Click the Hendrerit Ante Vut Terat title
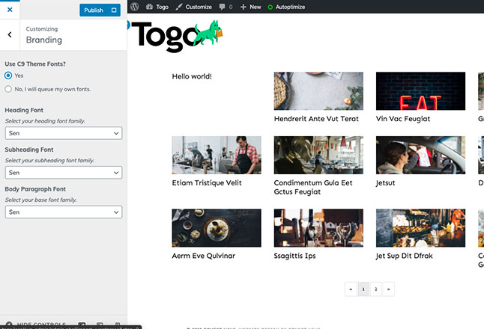Viewport: 484px width, 329px height. click(316, 119)
